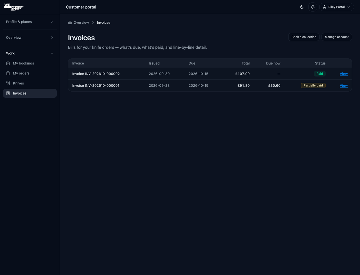Open Riley Portal user menu
Image resolution: width=360 pixels, height=275 pixels.
[x=336, y=7]
